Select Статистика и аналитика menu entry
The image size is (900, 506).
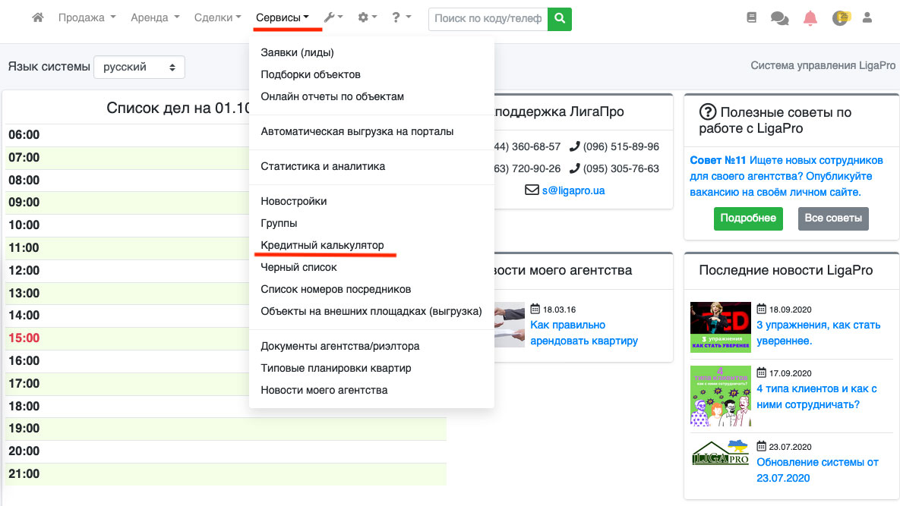[323, 166]
